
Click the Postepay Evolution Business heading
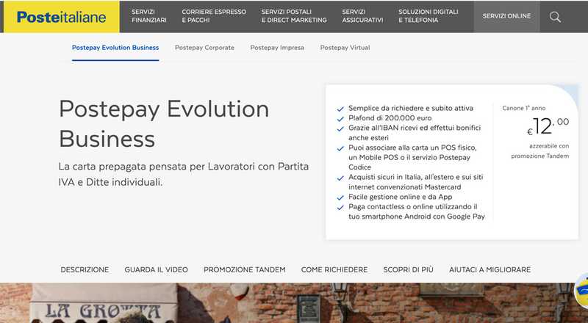click(164, 124)
